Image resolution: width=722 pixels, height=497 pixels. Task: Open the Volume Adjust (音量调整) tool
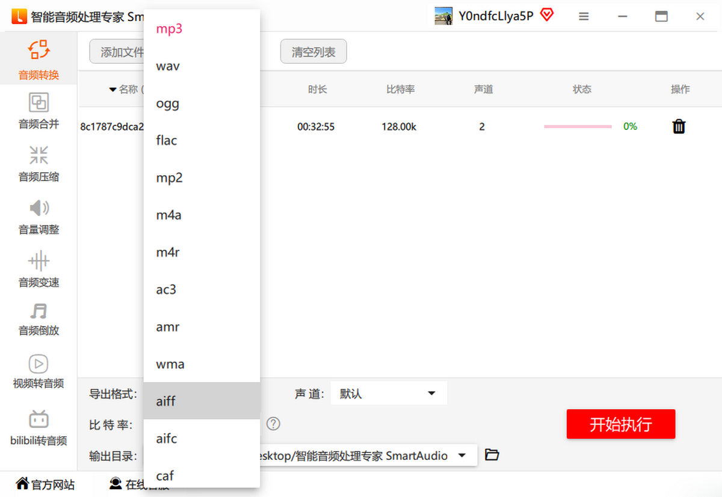click(39, 217)
